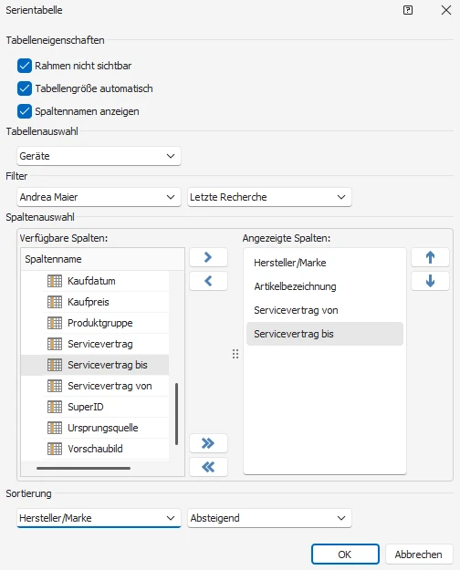Select Produktgruppe in available columns
Screen dimensions: 460x570
pyautogui.click(x=100, y=323)
